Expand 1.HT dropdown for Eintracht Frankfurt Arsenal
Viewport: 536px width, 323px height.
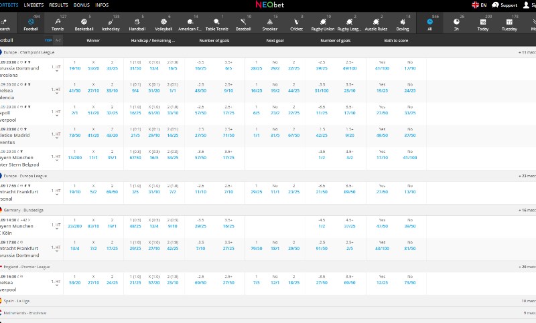coord(56,192)
